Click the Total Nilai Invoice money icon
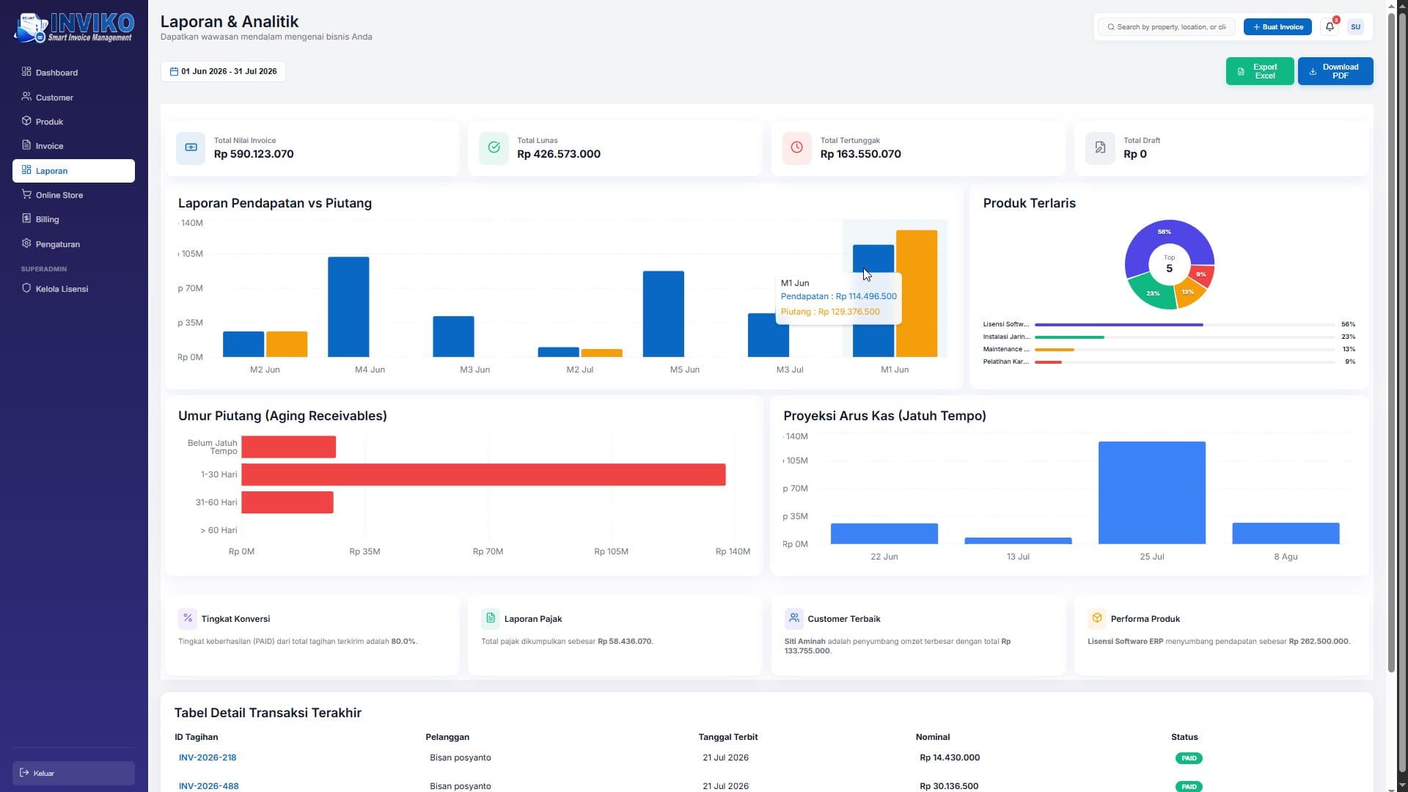Image resolution: width=1408 pixels, height=792 pixels. pos(191,147)
